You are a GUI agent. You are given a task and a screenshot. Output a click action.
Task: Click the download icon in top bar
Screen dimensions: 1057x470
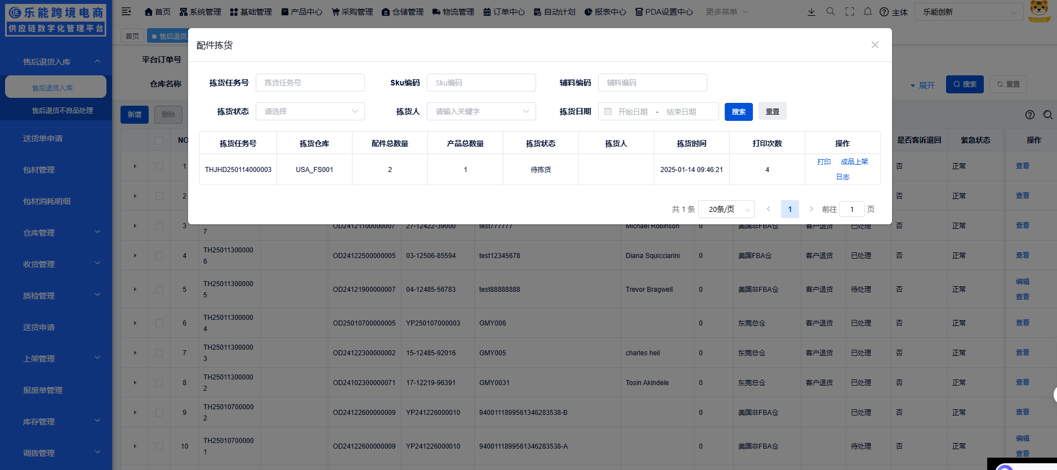811,12
